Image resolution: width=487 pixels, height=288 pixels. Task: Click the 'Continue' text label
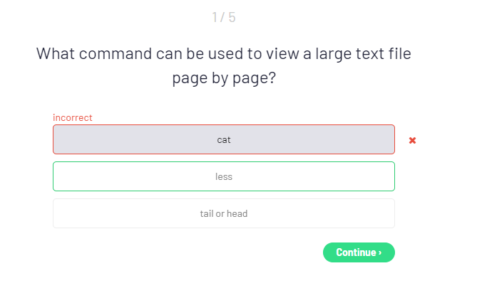pos(356,252)
